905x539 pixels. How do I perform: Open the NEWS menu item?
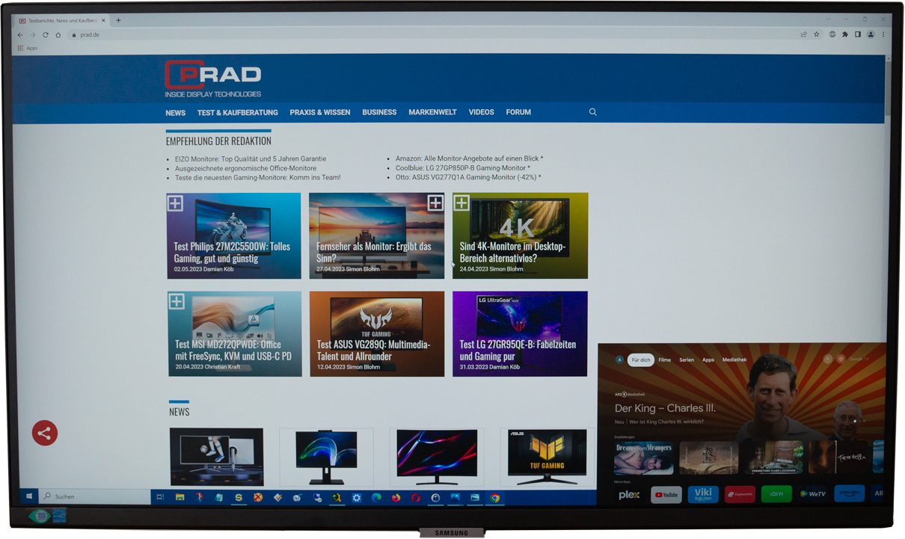click(176, 113)
